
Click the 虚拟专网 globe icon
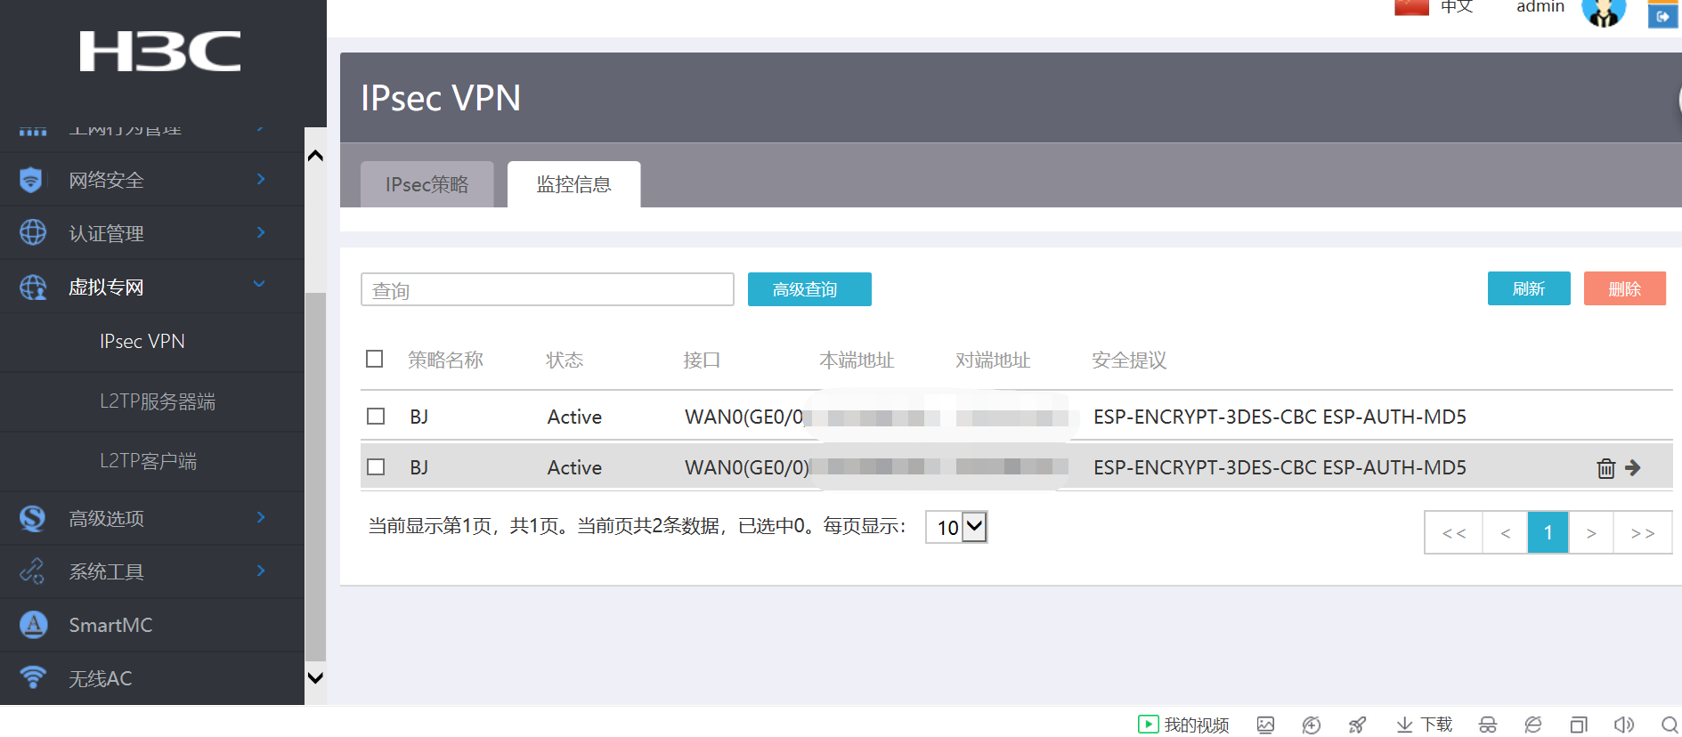[x=33, y=287]
